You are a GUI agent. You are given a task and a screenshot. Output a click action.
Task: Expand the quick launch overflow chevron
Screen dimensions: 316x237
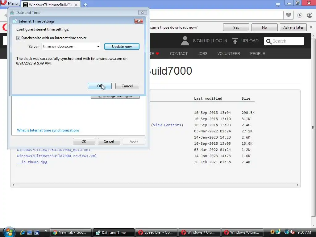46,231
